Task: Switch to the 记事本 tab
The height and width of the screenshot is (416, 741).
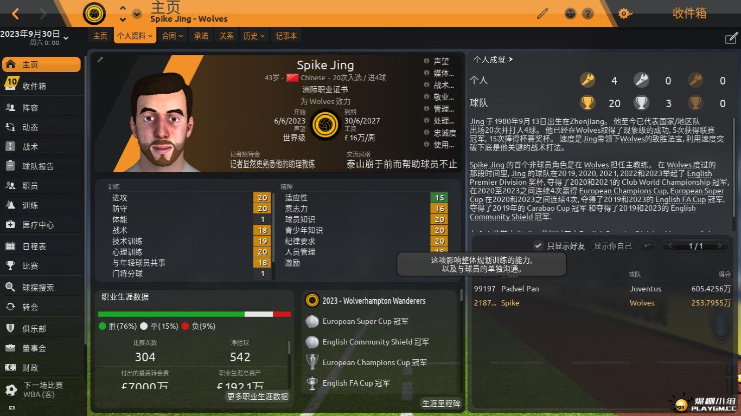Action: coord(286,36)
